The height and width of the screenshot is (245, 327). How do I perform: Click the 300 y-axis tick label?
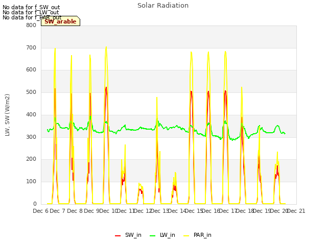tap(31, 137)
